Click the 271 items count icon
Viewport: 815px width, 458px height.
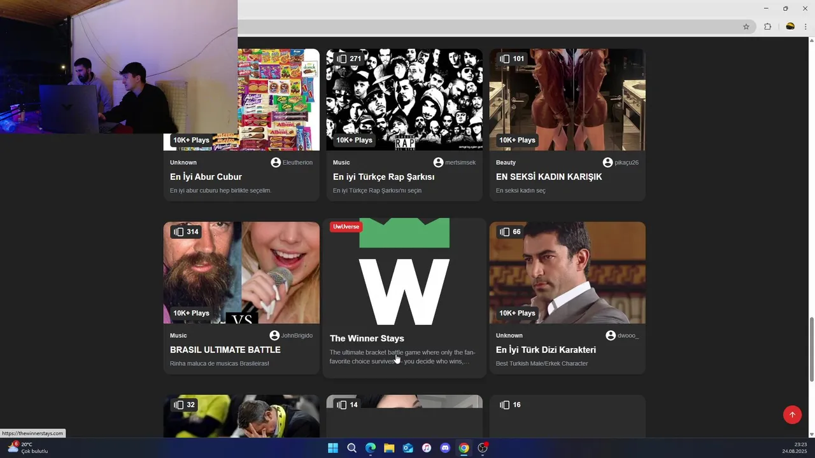point(341,59)
